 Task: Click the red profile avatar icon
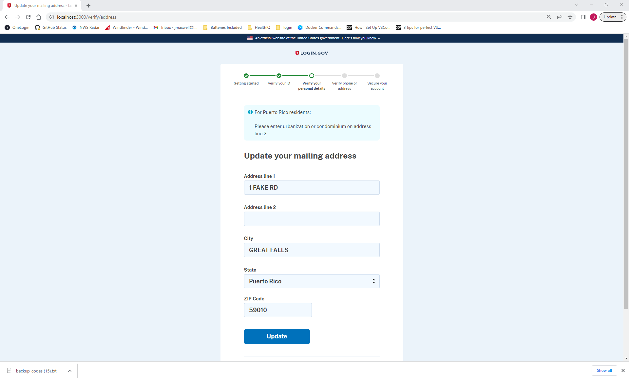[594, 17]
